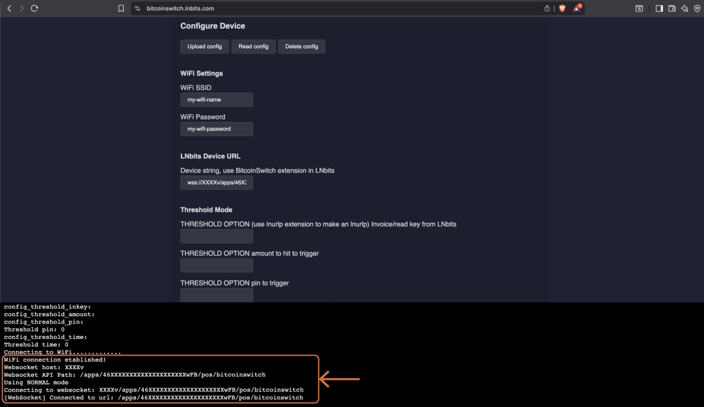Click the Upload config button
704x407 pixels.
point(205,47)
